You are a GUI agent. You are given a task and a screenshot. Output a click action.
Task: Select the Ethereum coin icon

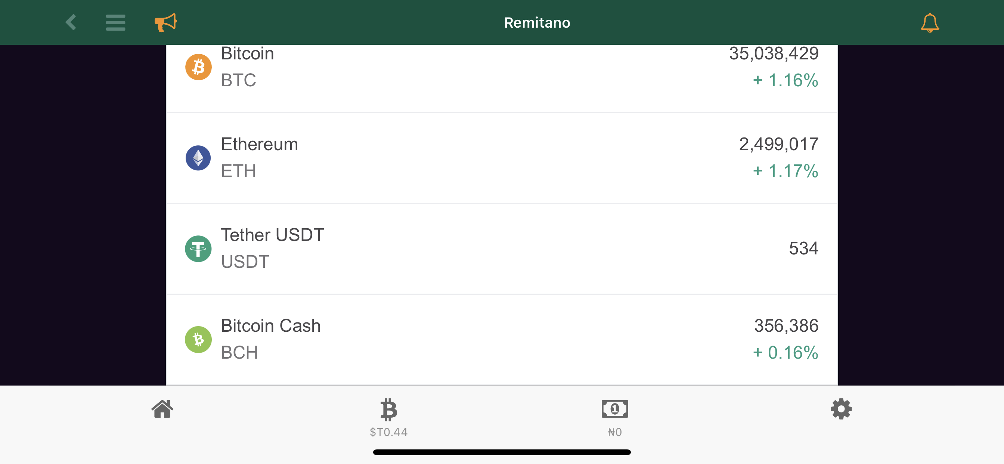199,158
